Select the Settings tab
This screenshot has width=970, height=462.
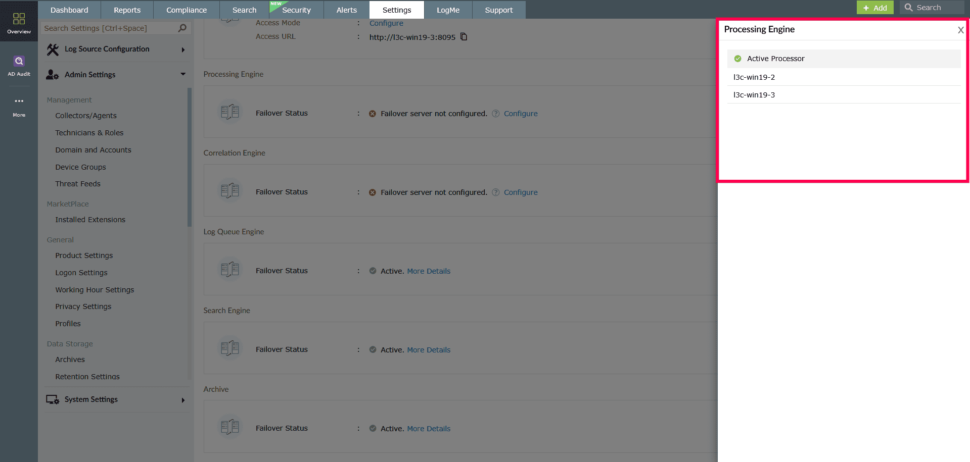[x=397, y=10]
